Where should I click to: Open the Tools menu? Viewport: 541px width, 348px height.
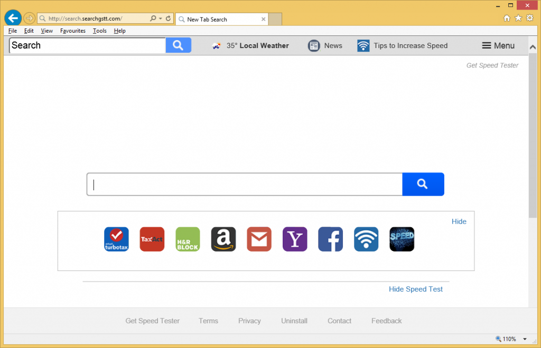(x=100, y=31)
